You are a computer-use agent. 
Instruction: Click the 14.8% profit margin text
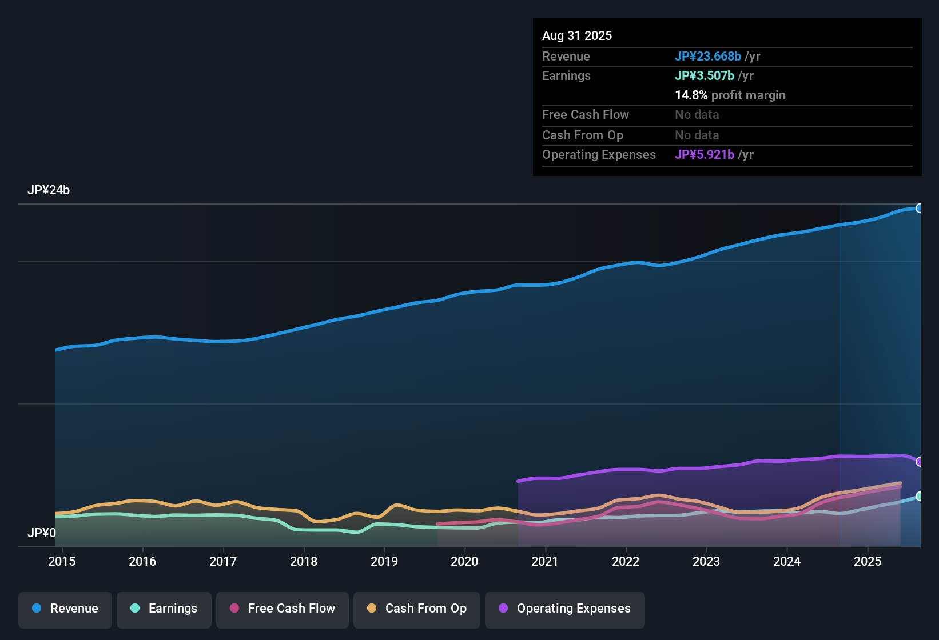click(730, 95)
